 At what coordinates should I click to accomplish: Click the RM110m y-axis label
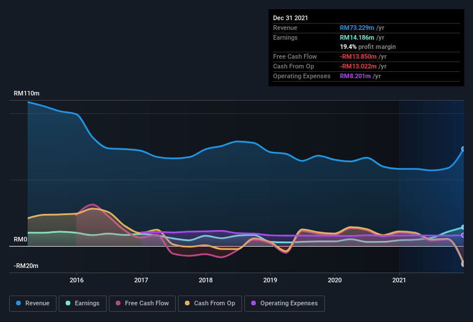[27, 93]
